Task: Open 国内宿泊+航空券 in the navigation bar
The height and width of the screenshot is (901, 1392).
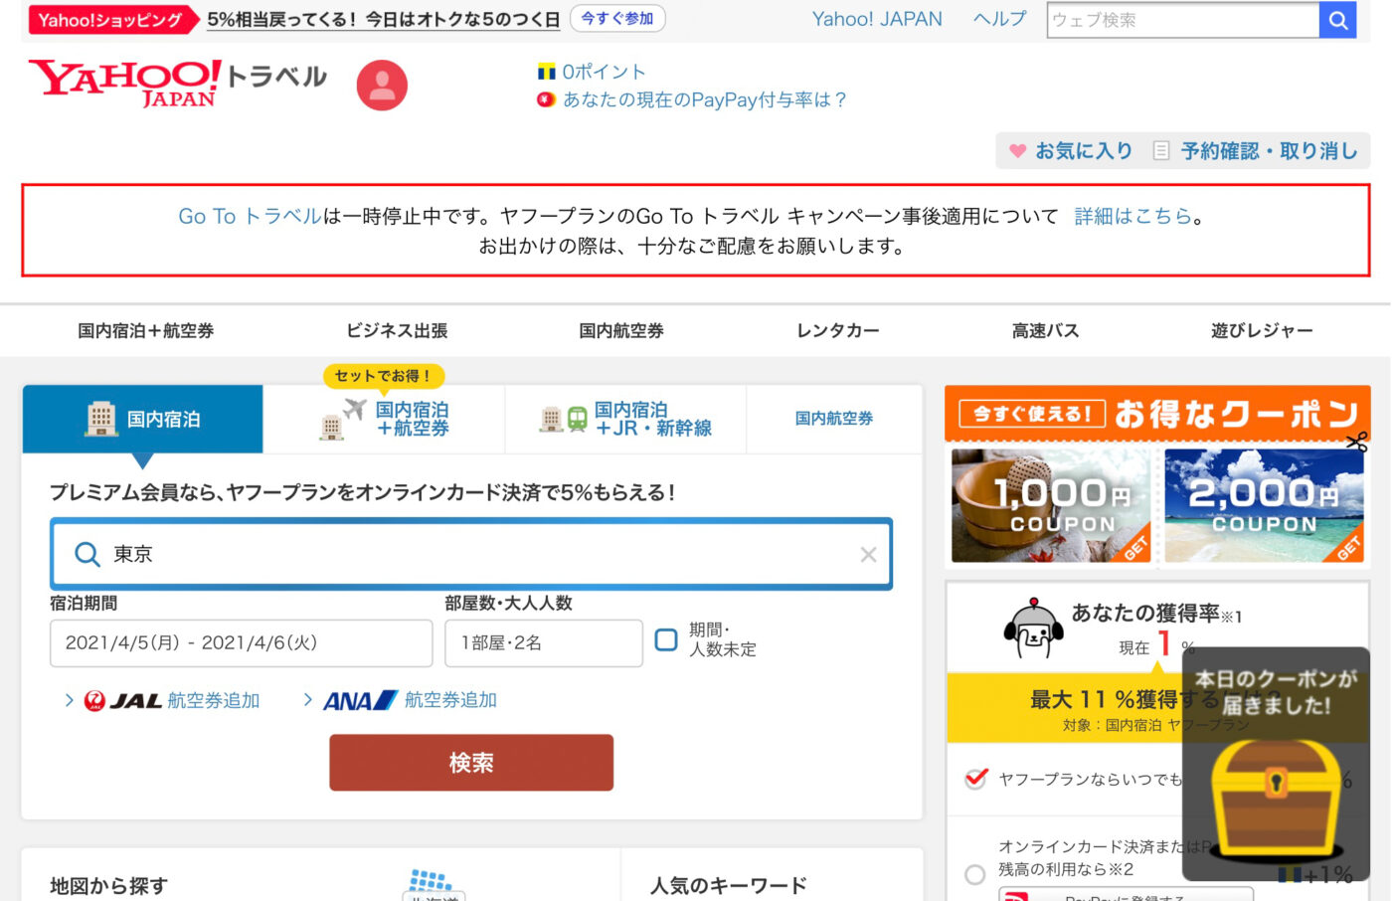Action: pos(146,331)
